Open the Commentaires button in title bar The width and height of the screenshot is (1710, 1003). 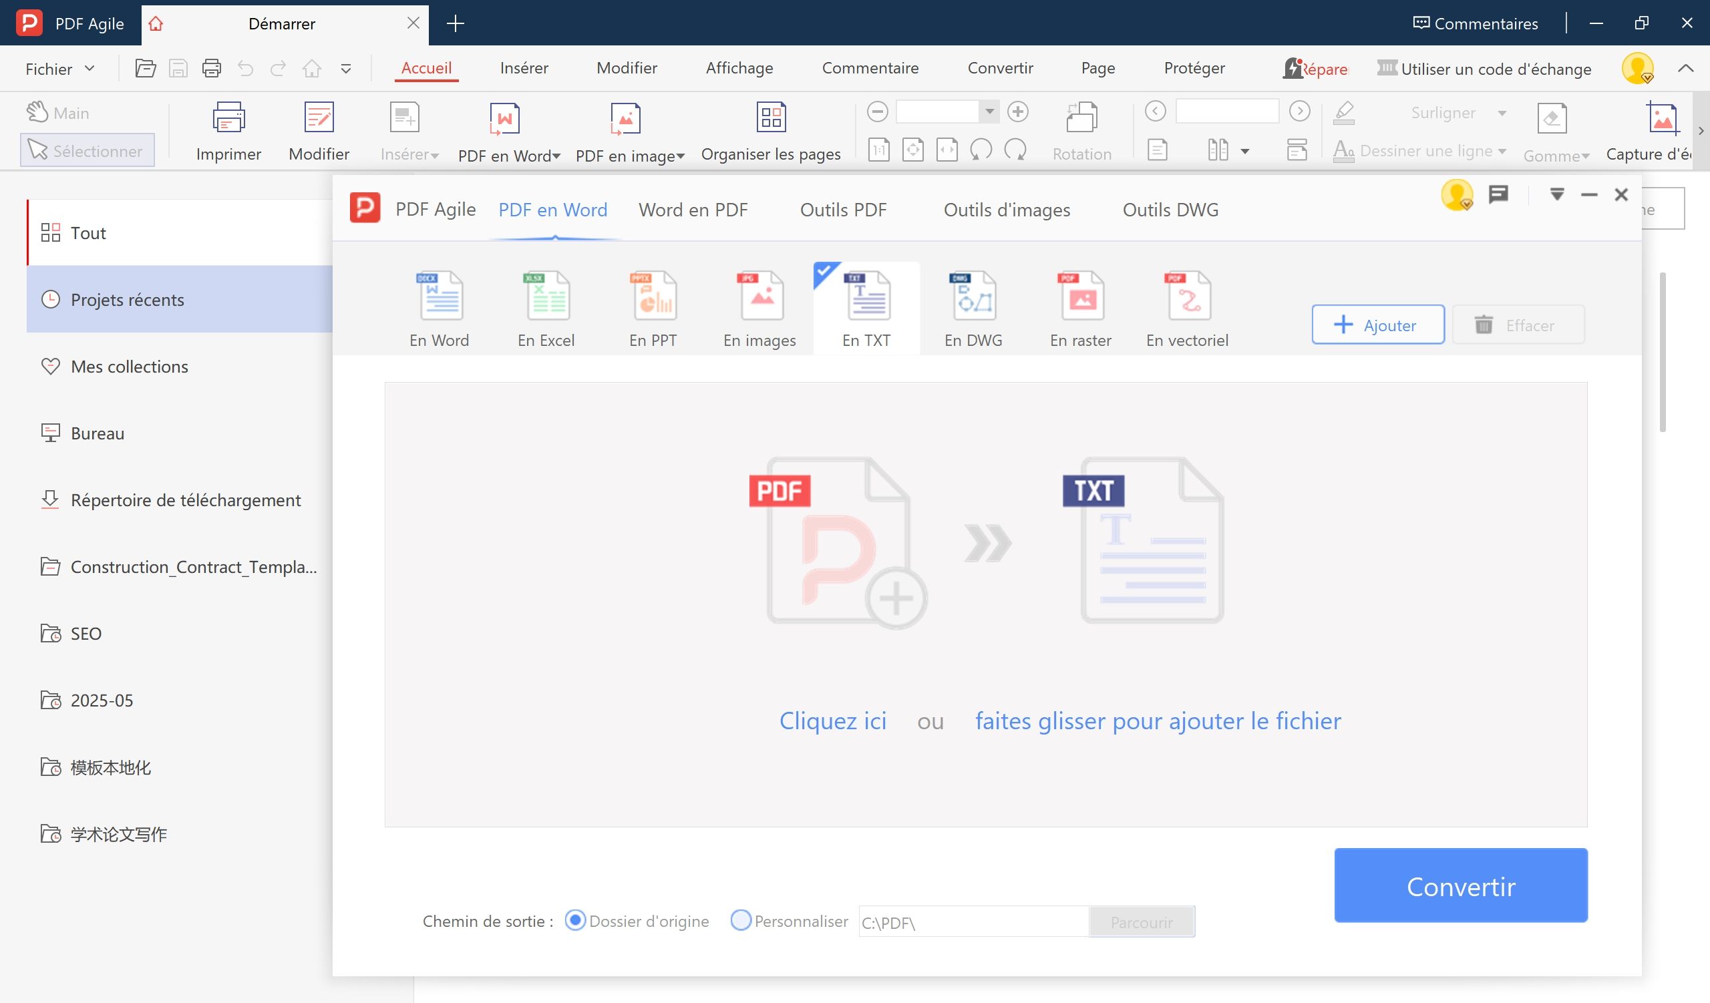[1476, 24]
